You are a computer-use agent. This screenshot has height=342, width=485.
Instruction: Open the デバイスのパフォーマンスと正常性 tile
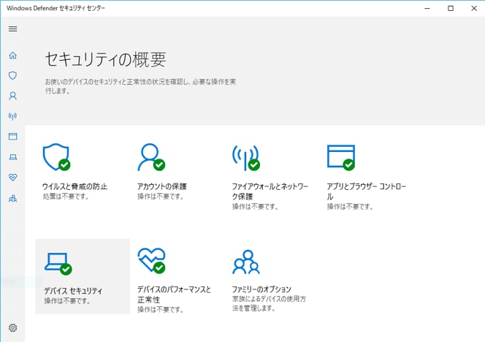point(175,281)
